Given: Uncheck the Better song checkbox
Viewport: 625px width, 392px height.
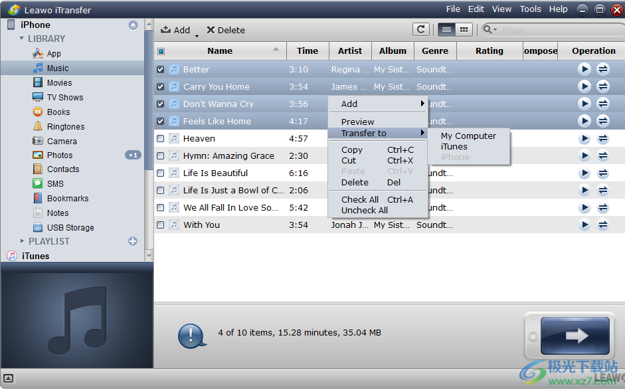Looking at the screenshot, I should pos(160,69).
